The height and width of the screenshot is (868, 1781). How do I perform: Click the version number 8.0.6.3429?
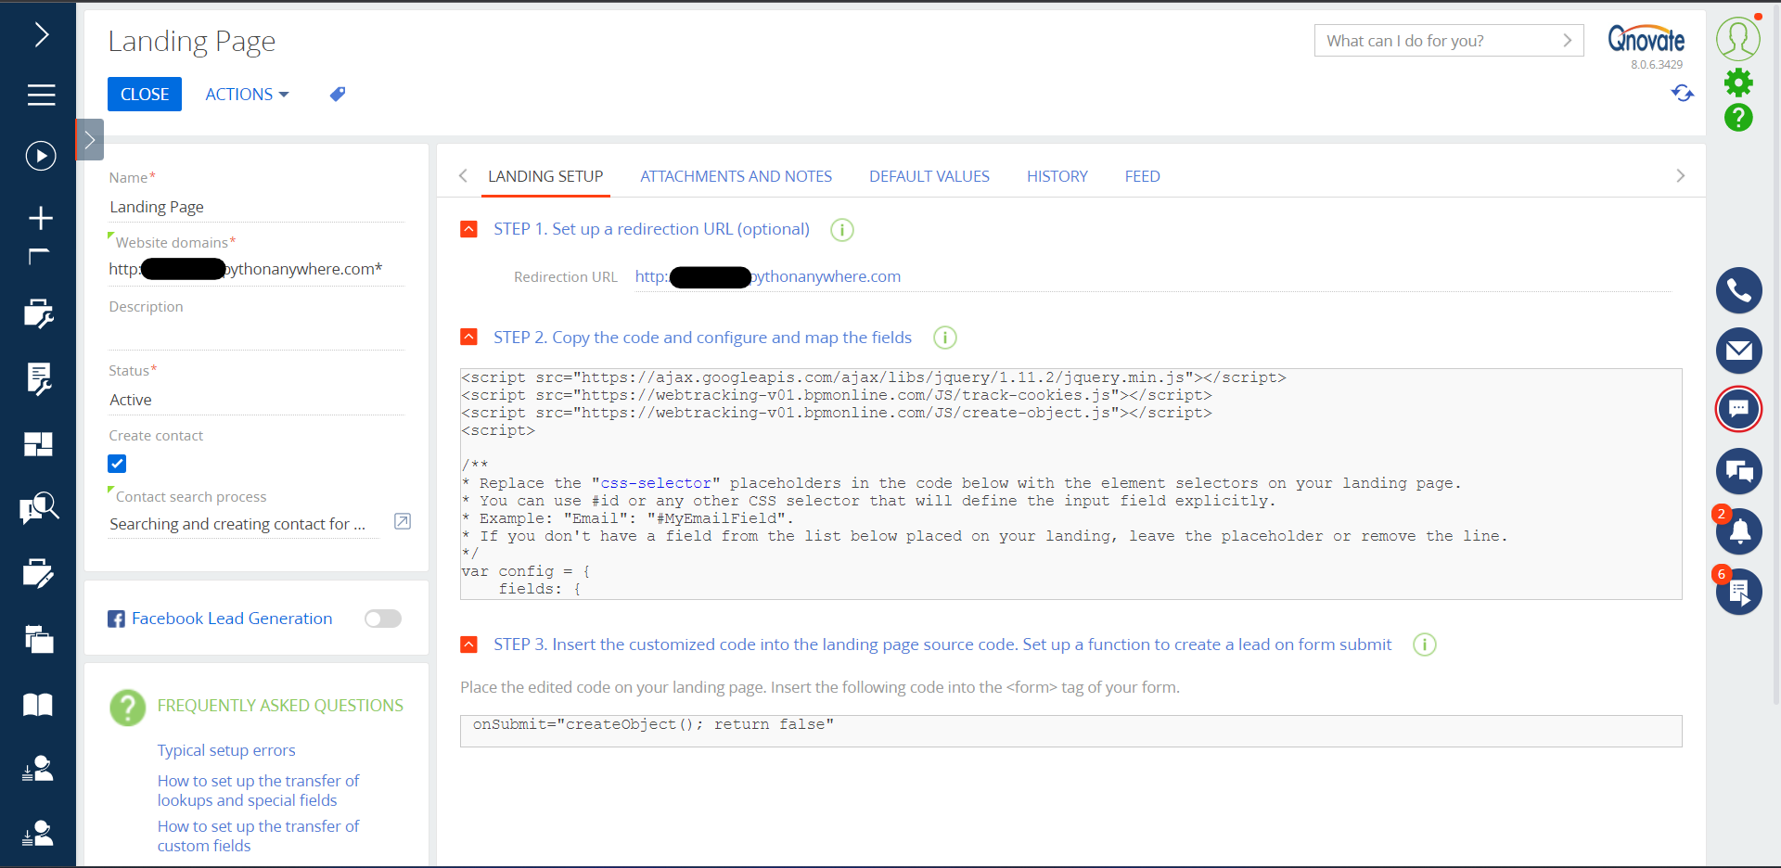[x=1657, y=65]
